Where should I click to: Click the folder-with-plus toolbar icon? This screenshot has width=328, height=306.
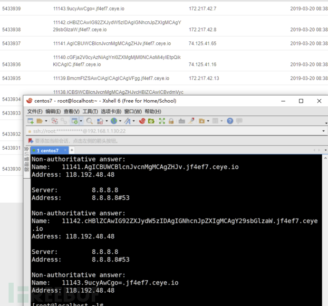coord(202,121)
